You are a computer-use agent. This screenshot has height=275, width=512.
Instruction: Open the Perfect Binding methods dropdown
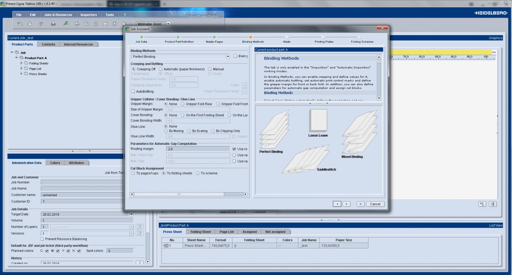[228, 57]
